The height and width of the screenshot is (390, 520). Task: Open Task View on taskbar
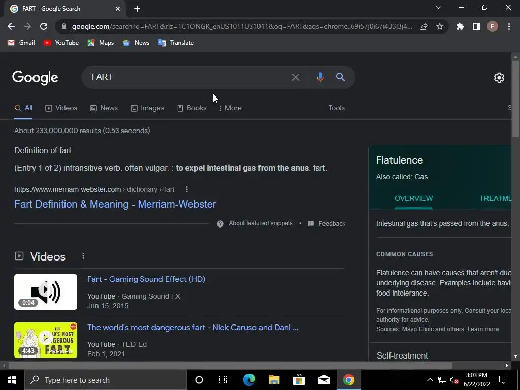pos(223,380)
